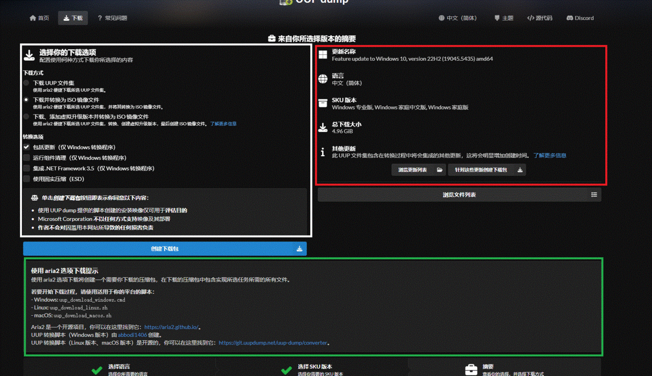652x376 pixels.
Task: Click 针对这些更新创建下载包 button
Action: pyautogui.click(x=487, y=170)
